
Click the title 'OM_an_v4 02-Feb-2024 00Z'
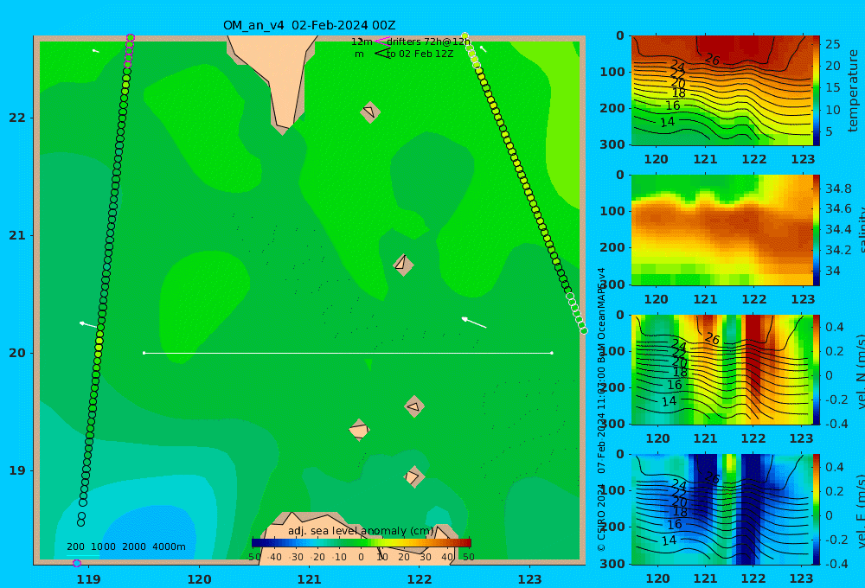tap(309, 25)
